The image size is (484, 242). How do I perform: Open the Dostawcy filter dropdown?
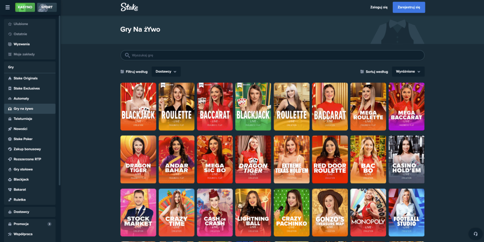tap(166, 71)
